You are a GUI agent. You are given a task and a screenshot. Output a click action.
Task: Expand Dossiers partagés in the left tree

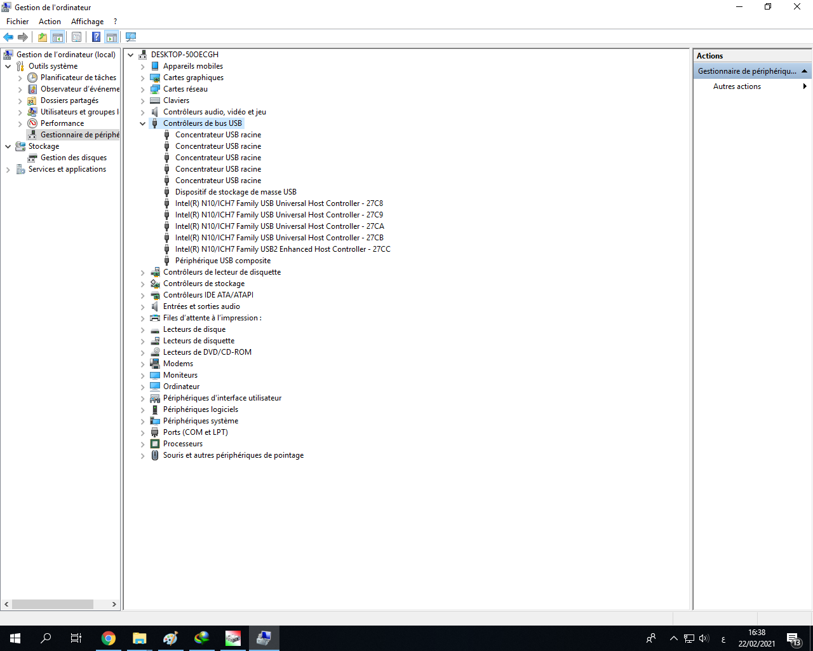pyautogui.click(x=20, y=100)
